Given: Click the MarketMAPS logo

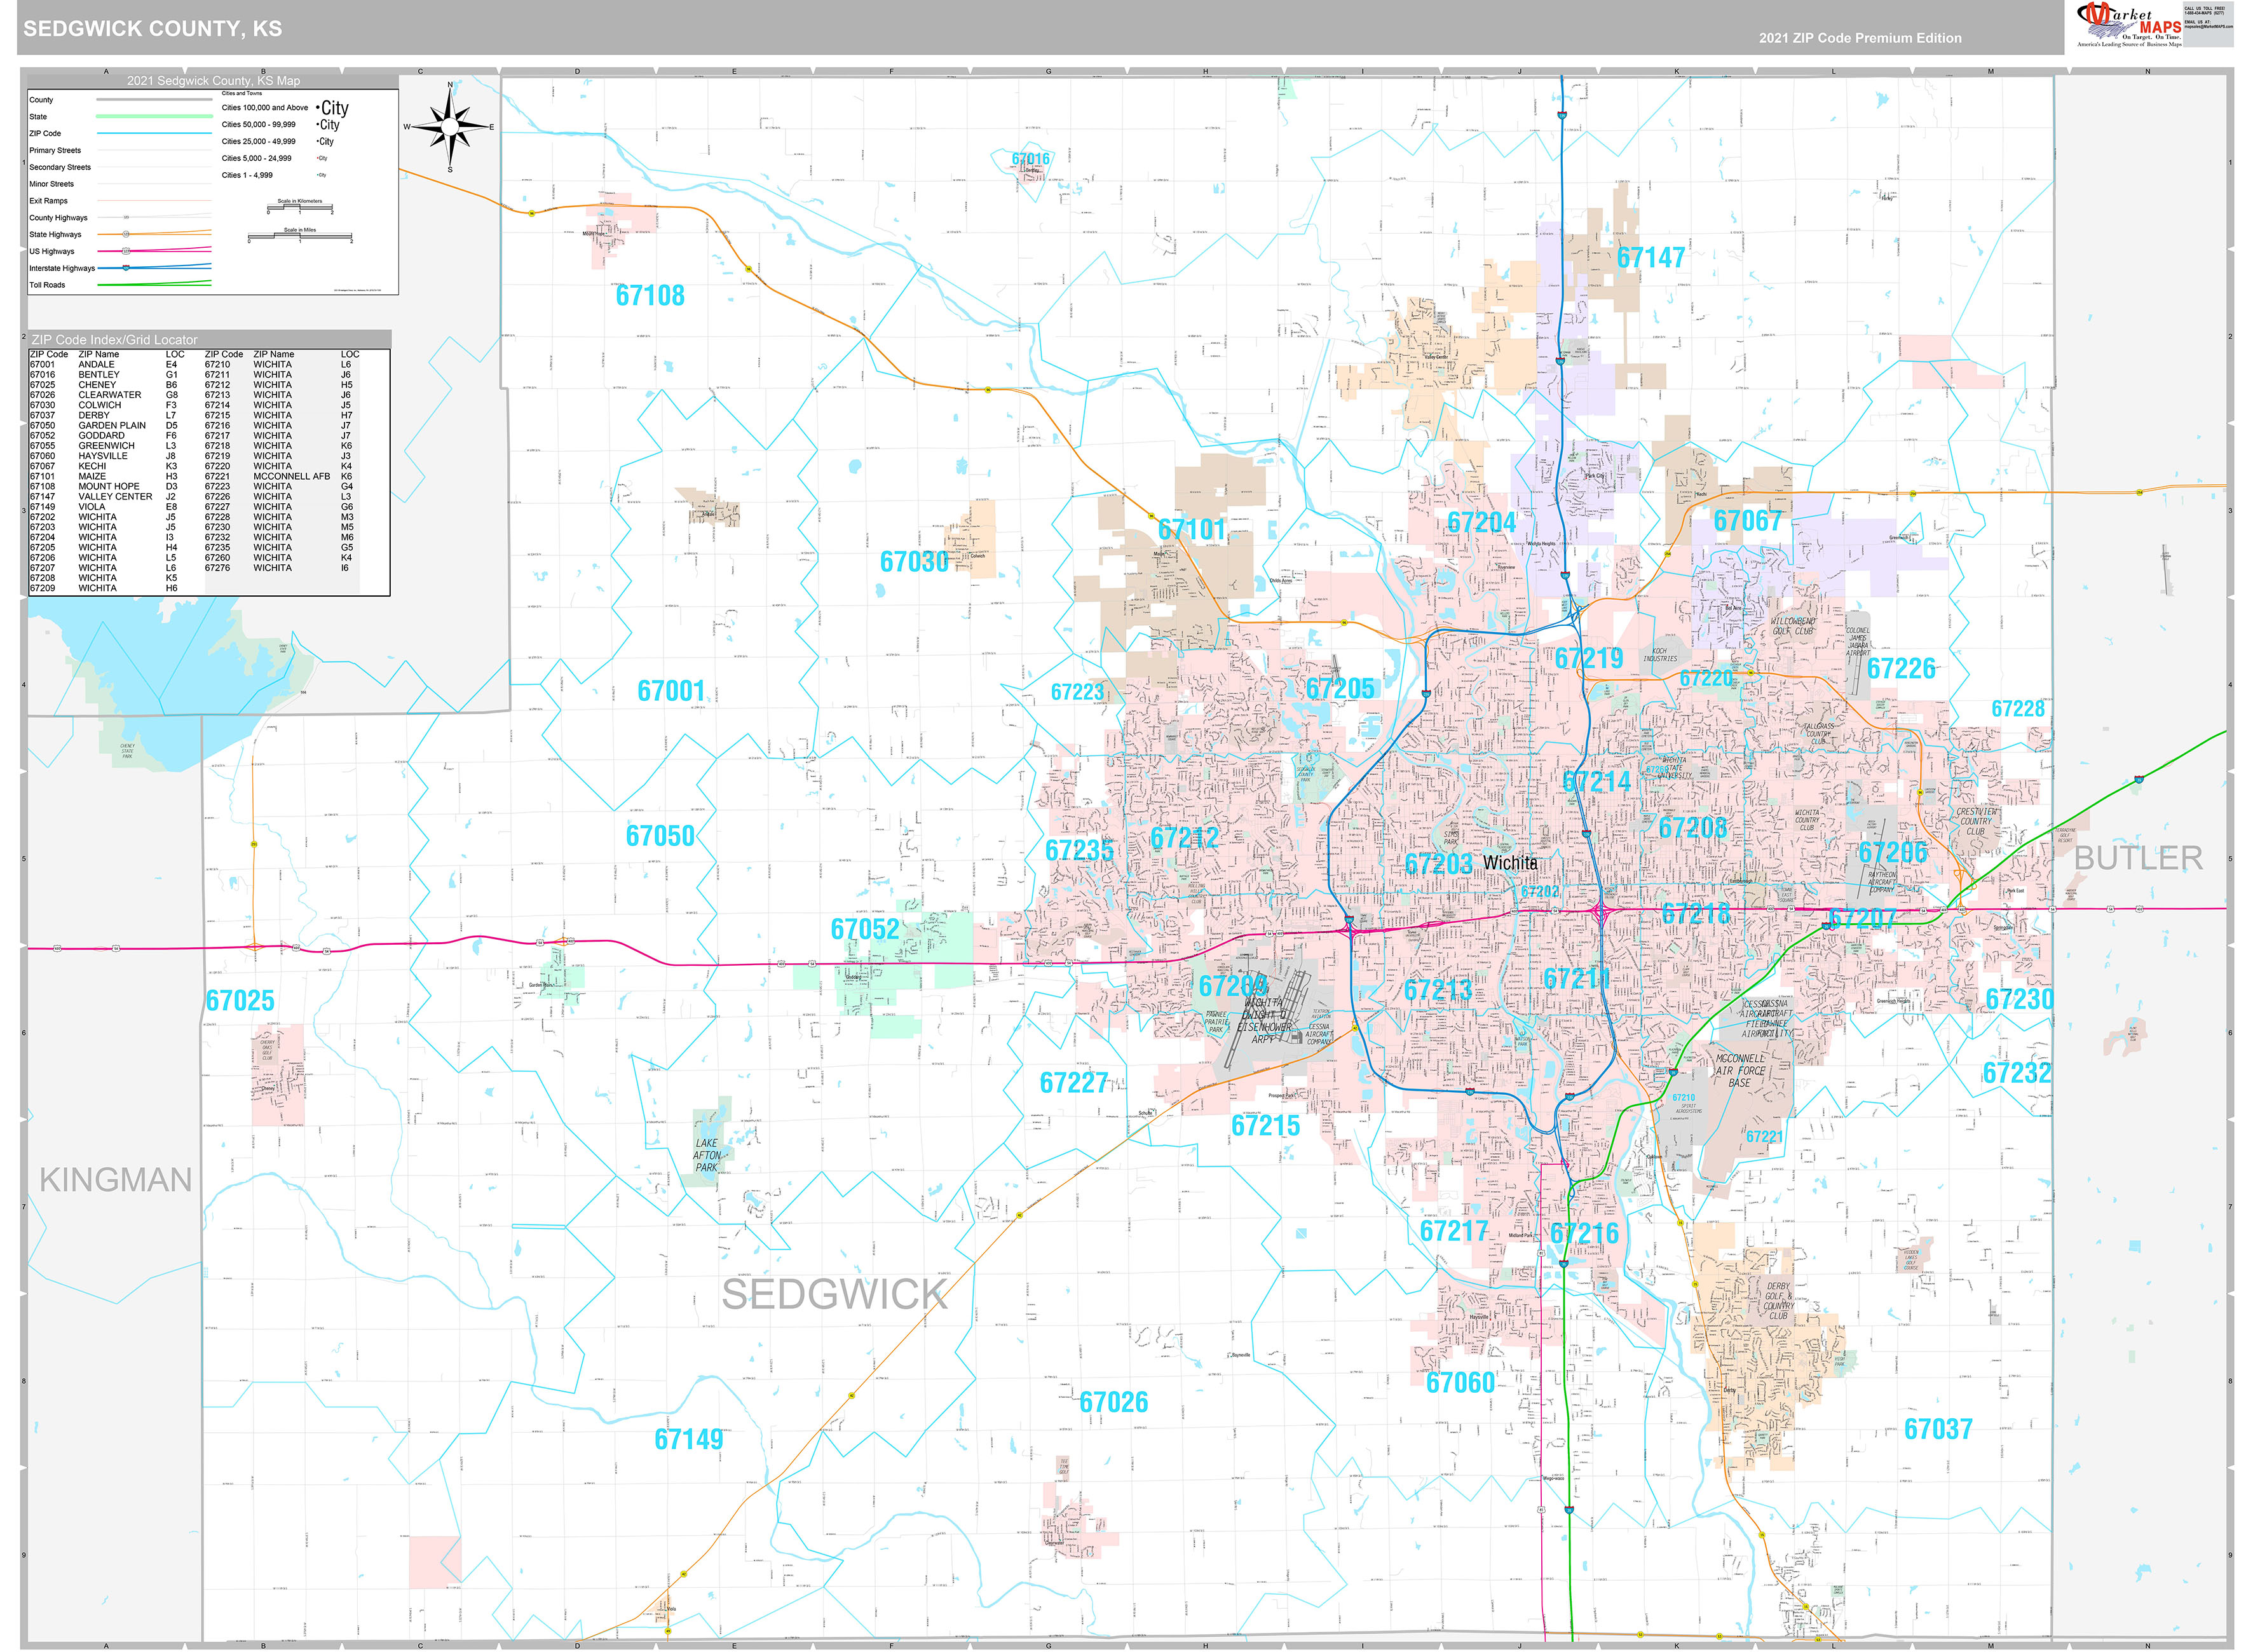Looking at the screenshot, I should (2130, 25).
